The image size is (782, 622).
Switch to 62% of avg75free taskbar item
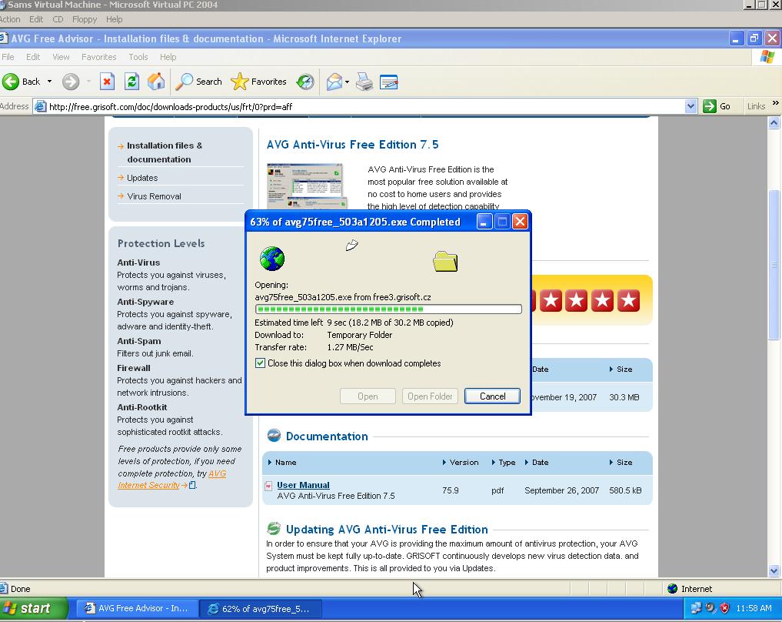pyautogui.click(x=260, y=608)
